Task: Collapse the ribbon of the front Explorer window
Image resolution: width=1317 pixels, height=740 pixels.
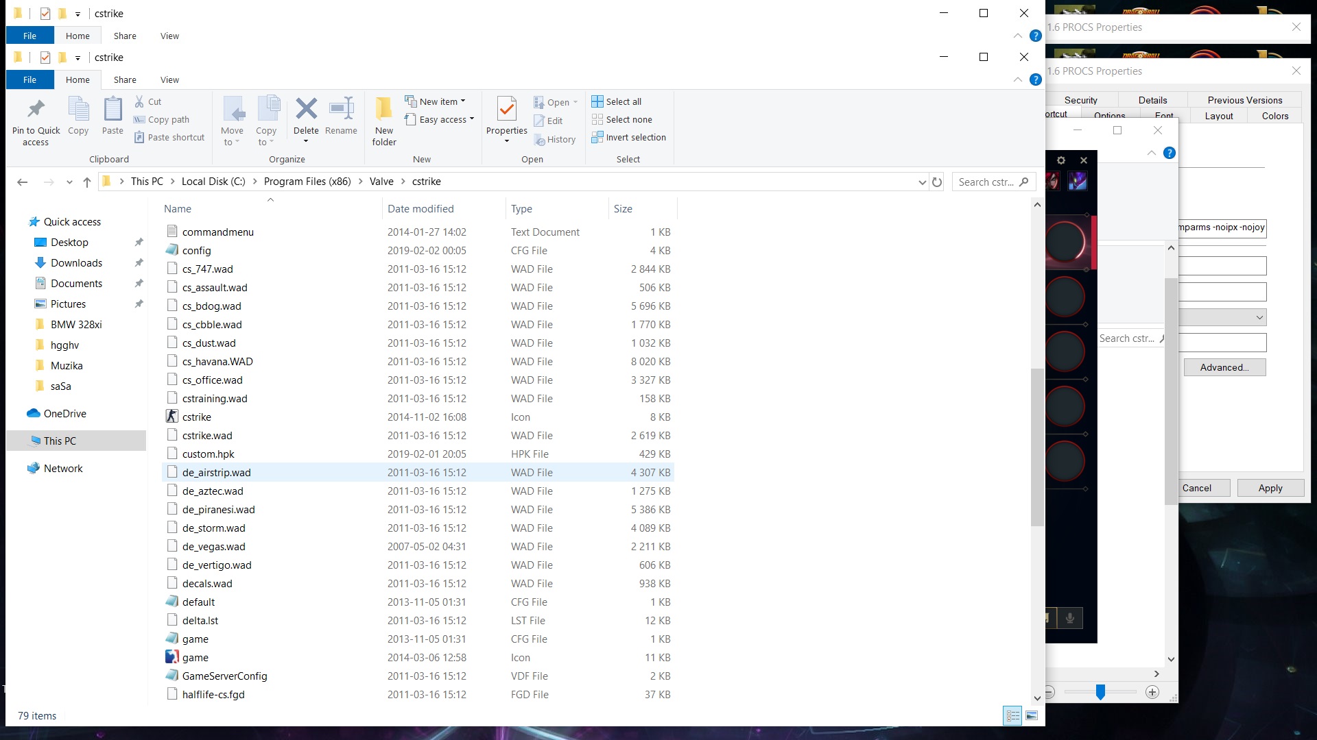Action: [1018, 79]
